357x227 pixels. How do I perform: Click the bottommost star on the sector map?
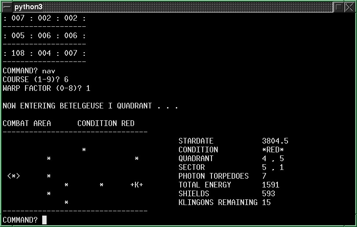pos(66,203)
